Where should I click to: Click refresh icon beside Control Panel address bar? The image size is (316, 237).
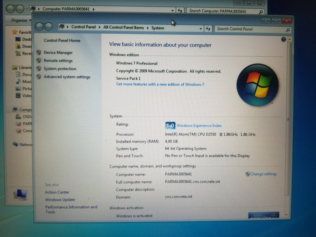(208, 28)
